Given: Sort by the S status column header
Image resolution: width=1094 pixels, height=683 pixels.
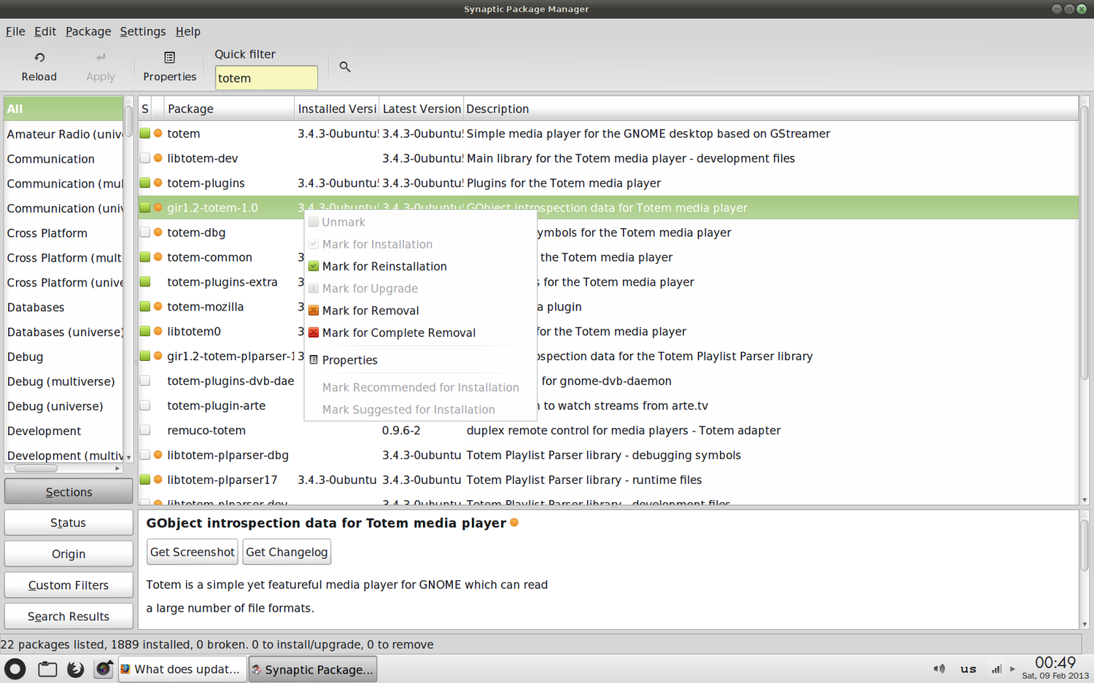Looking at the screenshot, I should click(x=145, y=109).
